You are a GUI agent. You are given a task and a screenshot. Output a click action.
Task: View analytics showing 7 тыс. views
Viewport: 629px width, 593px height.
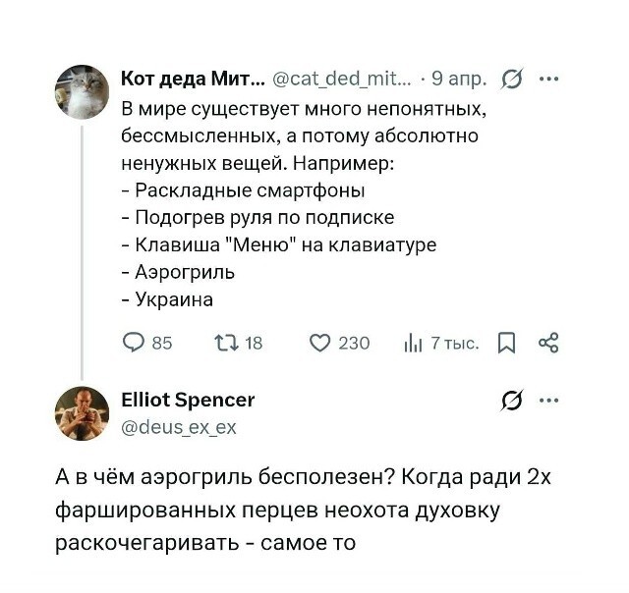pos(414,343)
